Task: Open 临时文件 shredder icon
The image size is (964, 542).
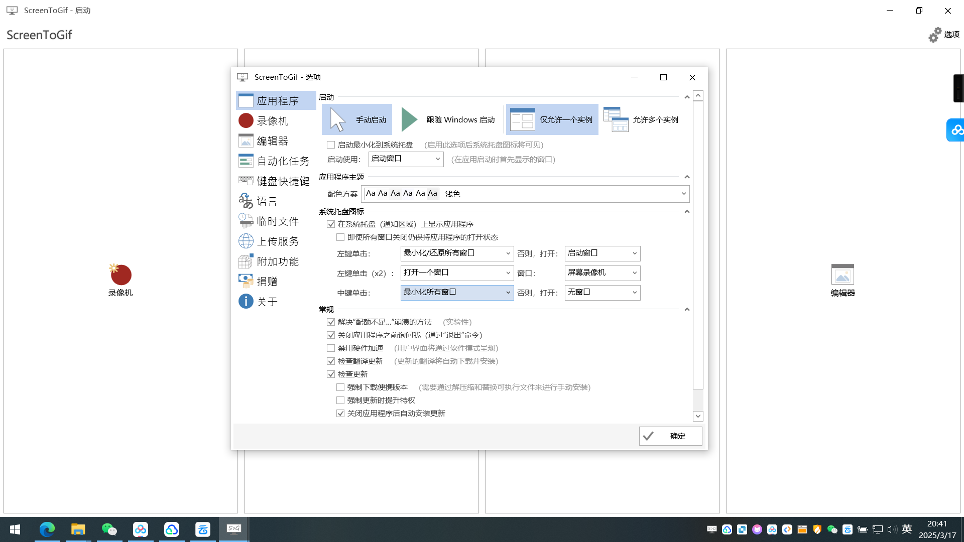Action: (246, 221)
